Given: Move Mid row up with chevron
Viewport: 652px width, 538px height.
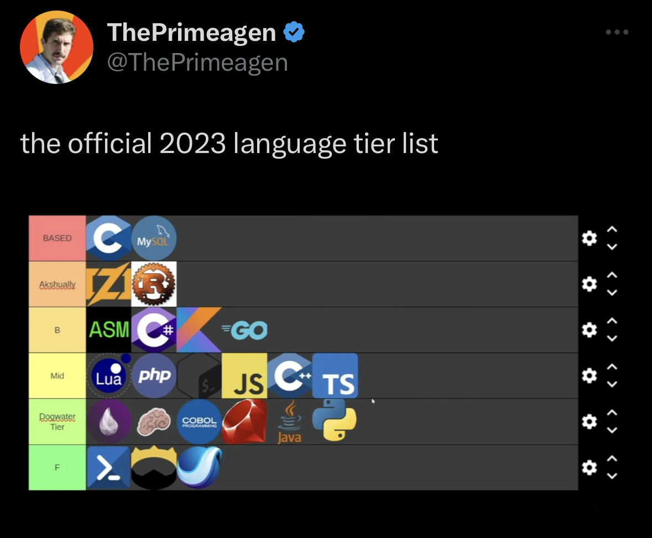Looking at the screenshot, I should click(612, 367).
